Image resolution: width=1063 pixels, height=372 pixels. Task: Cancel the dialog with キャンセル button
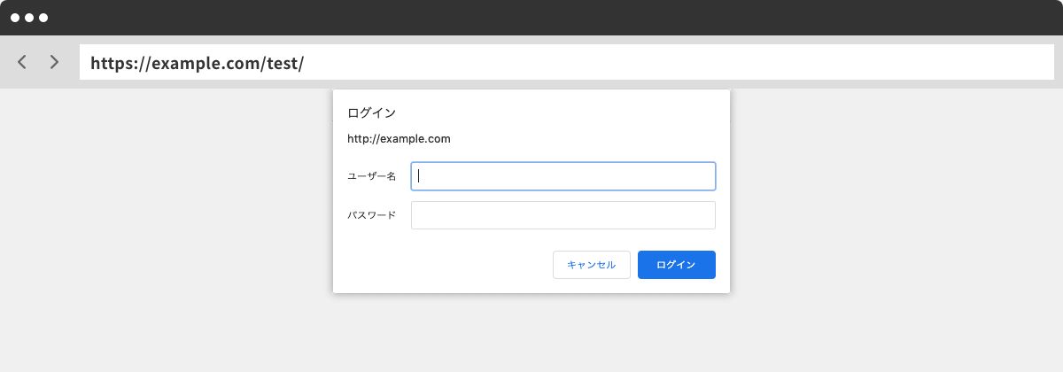tap(592, 265)
